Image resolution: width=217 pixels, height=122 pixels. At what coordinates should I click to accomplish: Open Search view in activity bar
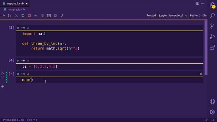click(212, 15)
